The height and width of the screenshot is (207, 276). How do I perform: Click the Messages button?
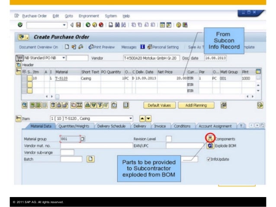coord(129,47)
